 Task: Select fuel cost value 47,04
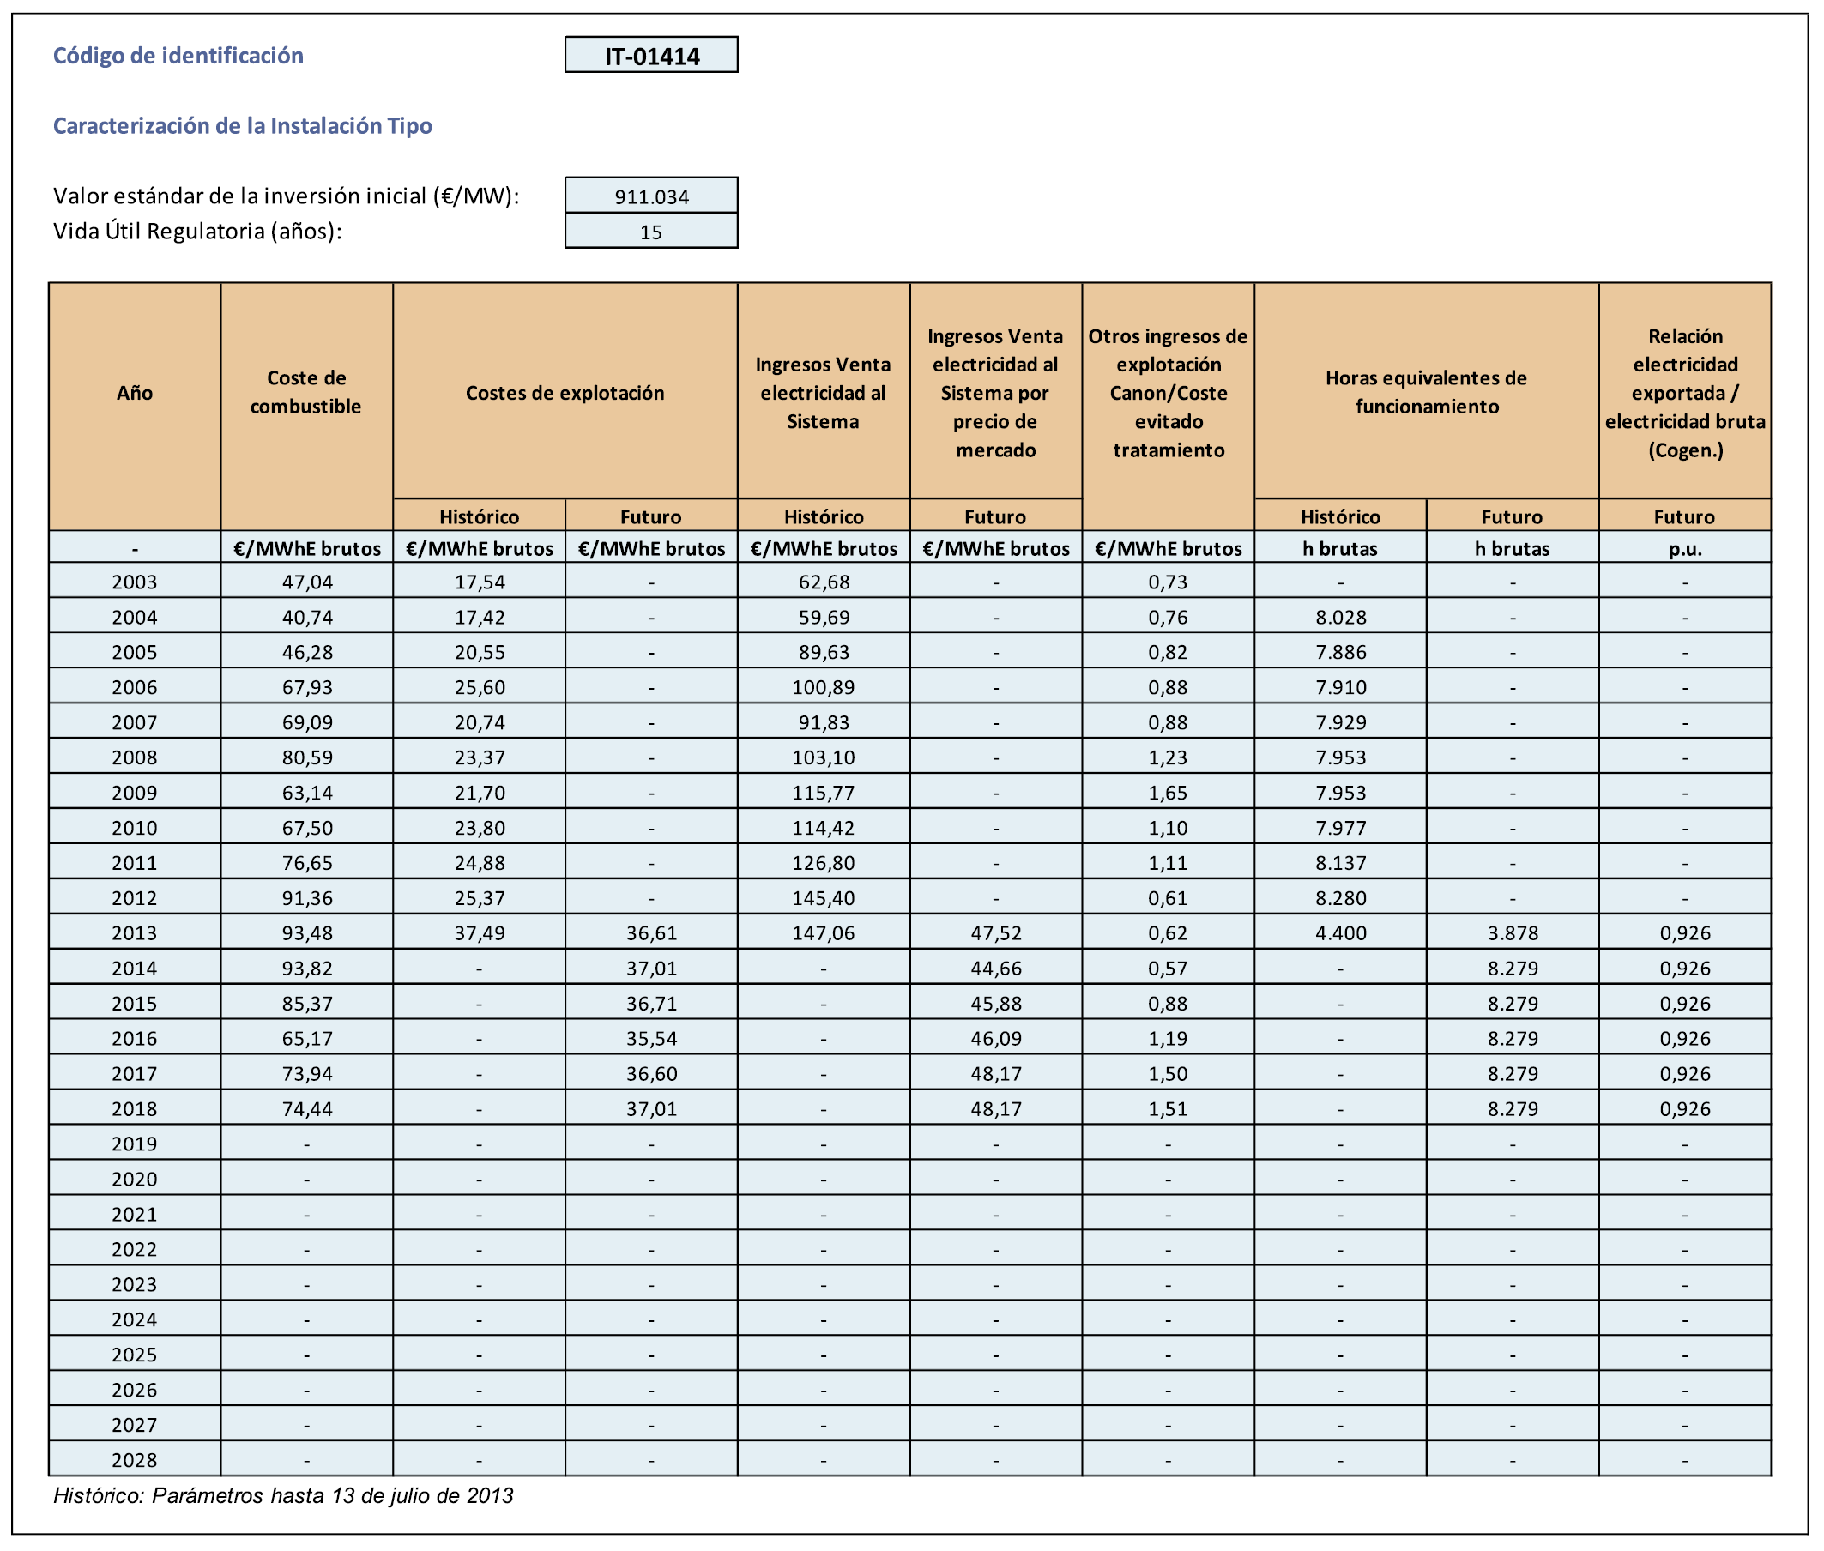tap(307, 582)
